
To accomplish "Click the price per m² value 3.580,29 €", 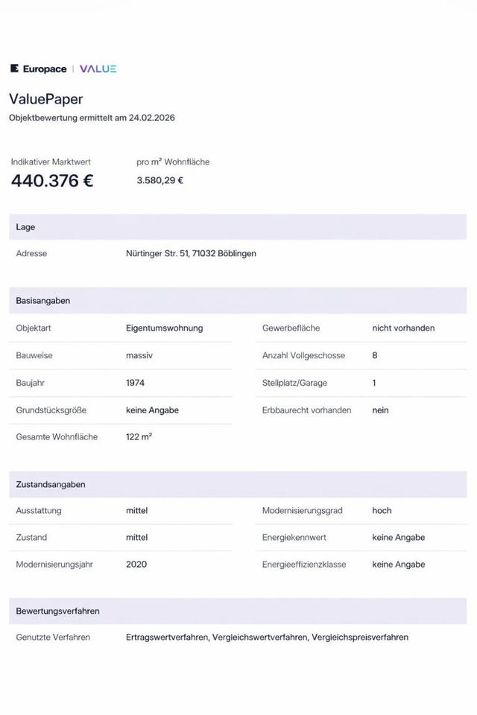I will click(160, 180).
